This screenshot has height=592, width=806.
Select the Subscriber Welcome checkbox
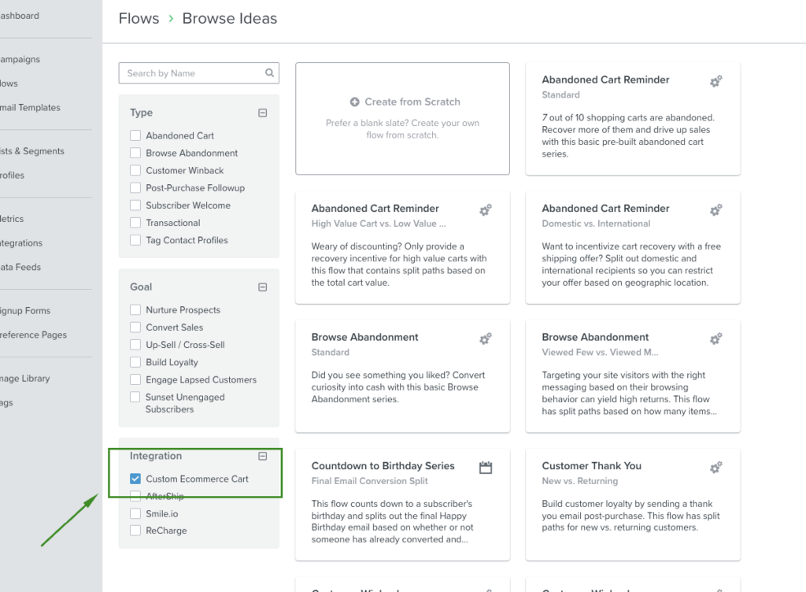(x=135, y=205)
